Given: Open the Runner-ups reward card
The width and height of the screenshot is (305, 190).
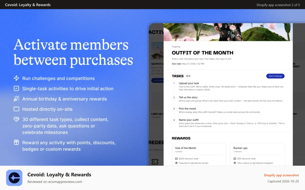Looking at the screenshot, I should [257, 155].
